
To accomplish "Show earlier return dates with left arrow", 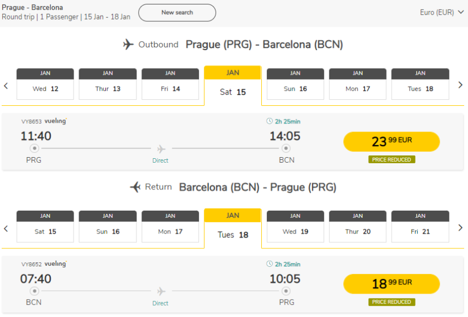I will [6, 228].
